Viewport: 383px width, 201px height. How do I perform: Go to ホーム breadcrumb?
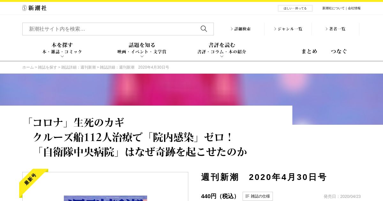pyautogui.click(x=28, y=67)
